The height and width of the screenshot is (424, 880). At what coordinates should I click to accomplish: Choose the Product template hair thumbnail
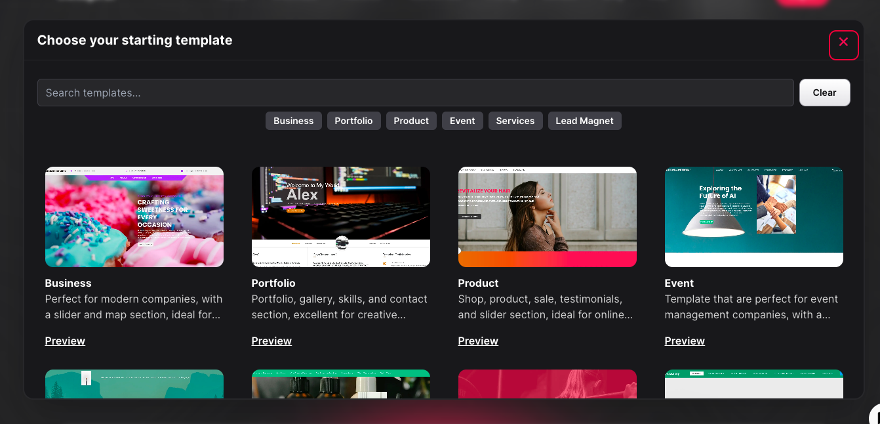click(548, 217)
